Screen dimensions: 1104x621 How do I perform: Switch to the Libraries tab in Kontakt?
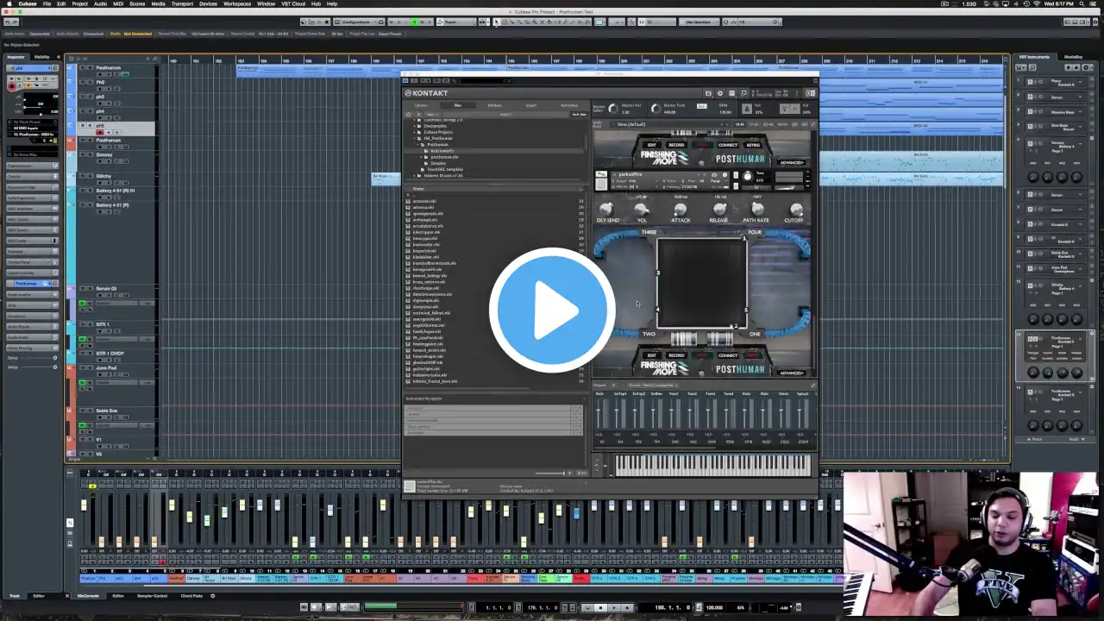[421, 106]
